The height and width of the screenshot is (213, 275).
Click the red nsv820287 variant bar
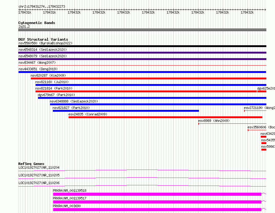[x=149, y=78]
